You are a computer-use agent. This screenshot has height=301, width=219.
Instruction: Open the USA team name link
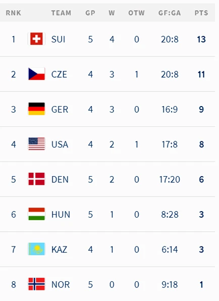tap(60, 144)
